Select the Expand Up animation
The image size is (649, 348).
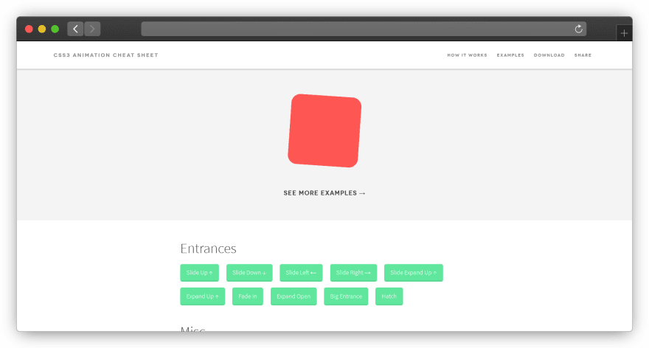click(202, 296)
